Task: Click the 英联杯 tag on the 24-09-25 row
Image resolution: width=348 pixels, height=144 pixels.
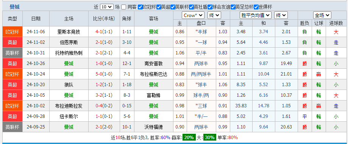Action: tap(12, 127)
